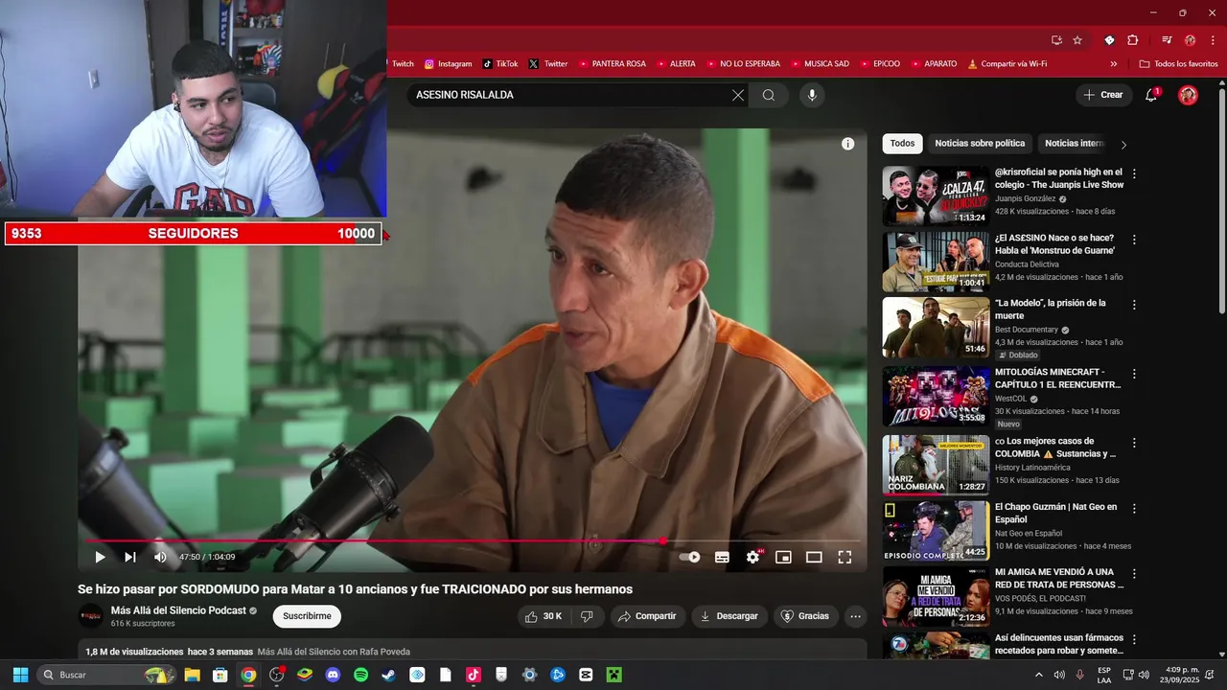
Task: Open the YouTube account avatar menu
Action: coord(1188,95)
